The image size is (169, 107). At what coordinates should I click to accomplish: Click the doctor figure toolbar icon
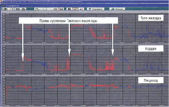coord(69,9)
